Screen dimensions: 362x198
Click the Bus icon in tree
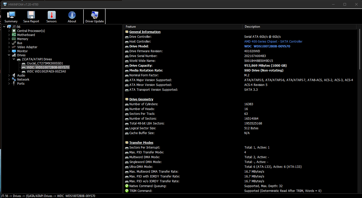(14, 43)
